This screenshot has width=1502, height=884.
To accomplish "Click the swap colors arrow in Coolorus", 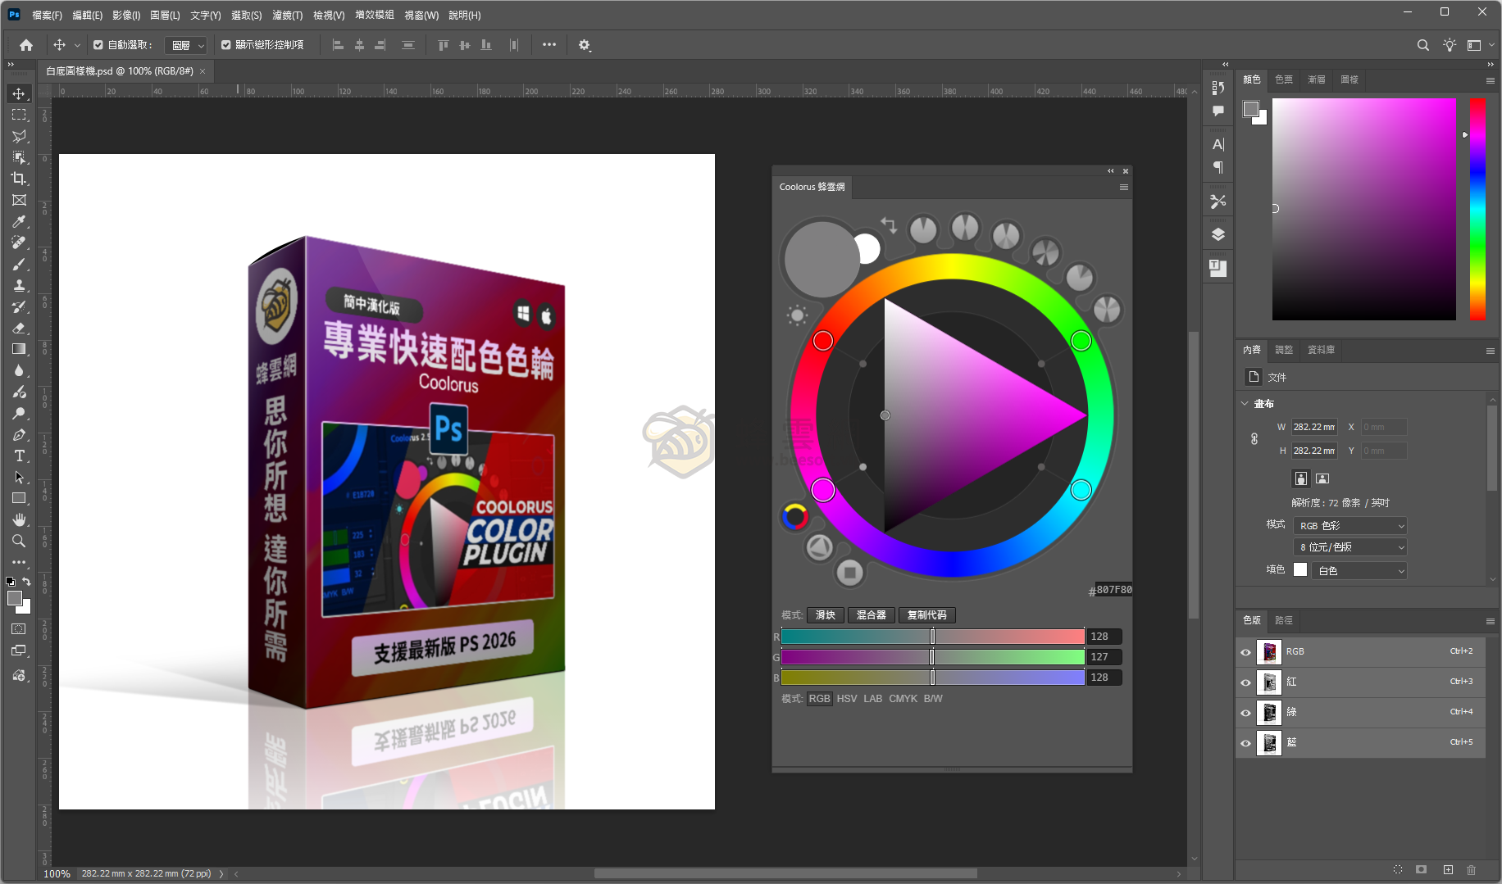I will click(889, 224).
